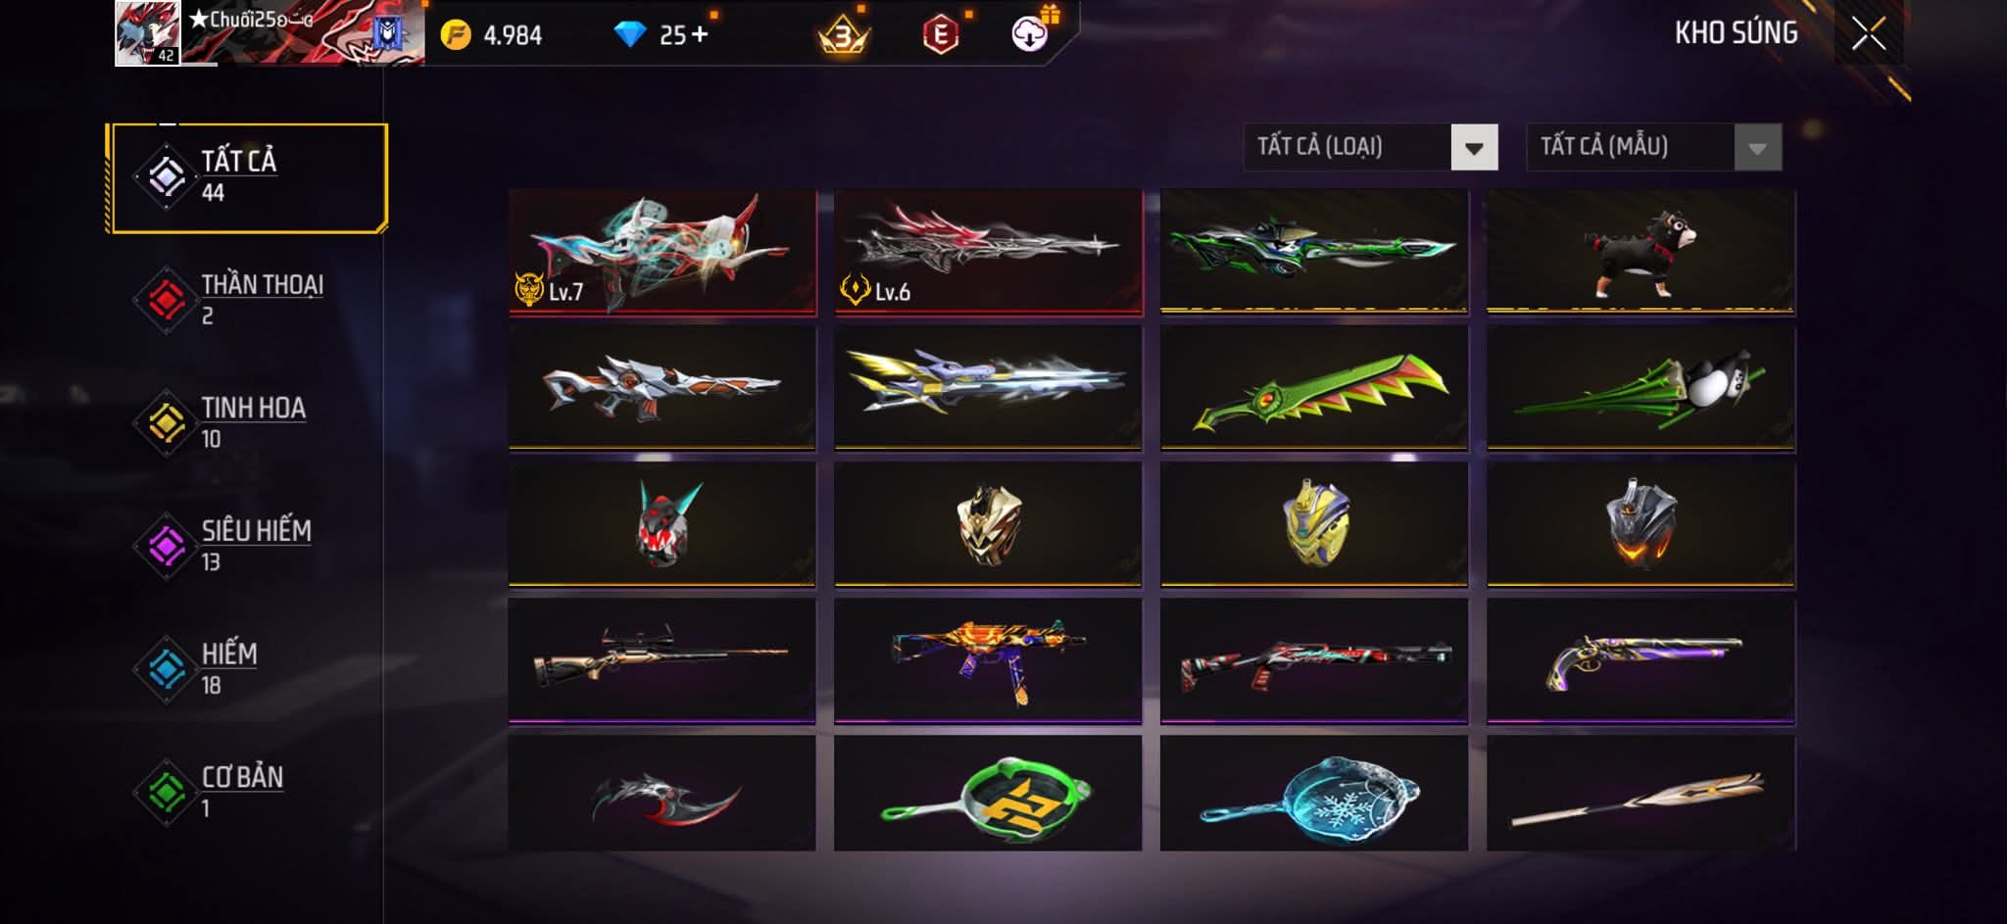
Task: Open the red hexagon E badge
Action: coord(941,35)
